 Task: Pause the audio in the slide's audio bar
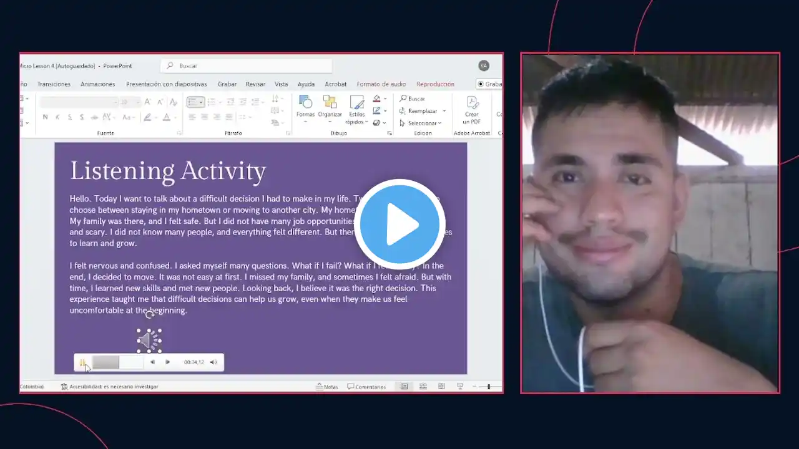[x=82, y=362]
